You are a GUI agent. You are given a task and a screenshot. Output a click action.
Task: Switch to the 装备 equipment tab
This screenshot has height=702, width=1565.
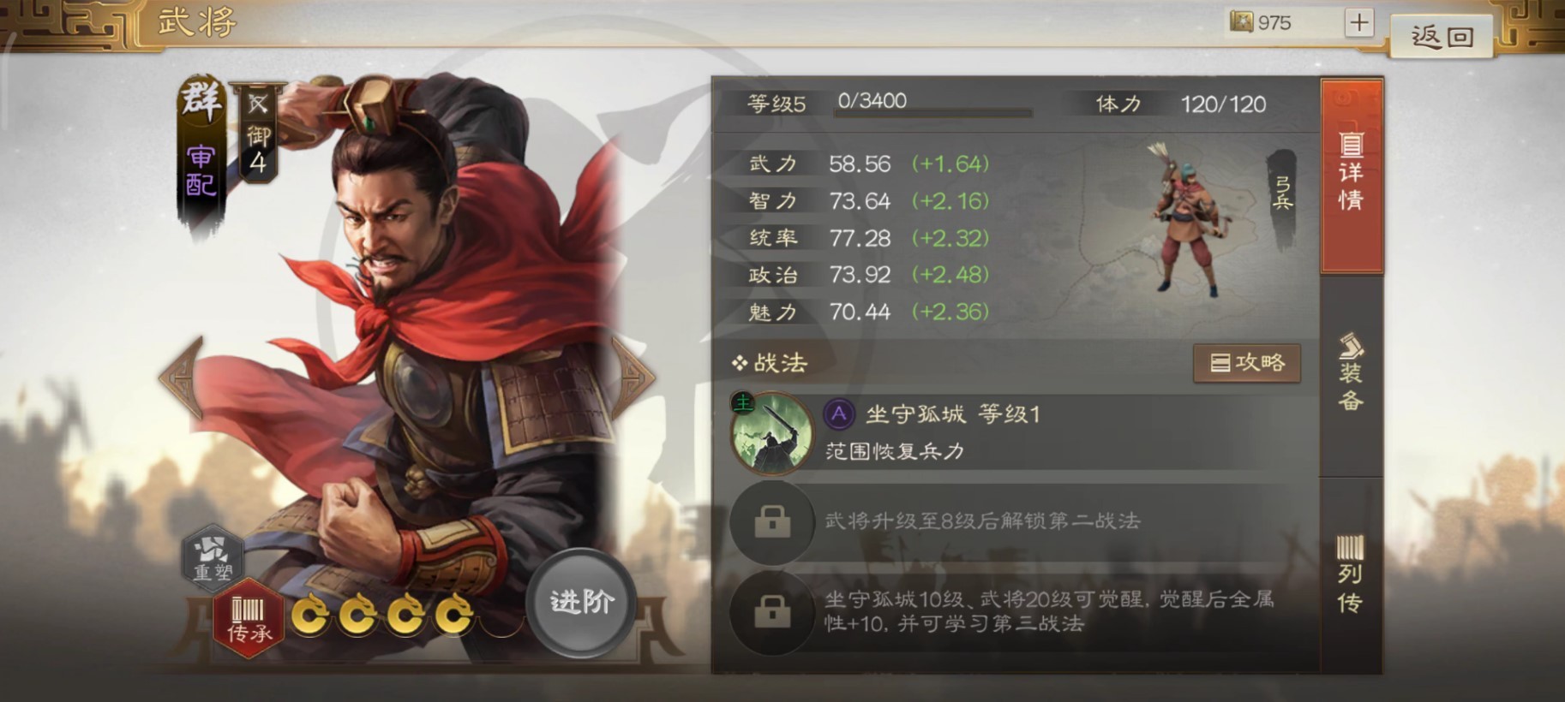click(x=1352, y=375)
